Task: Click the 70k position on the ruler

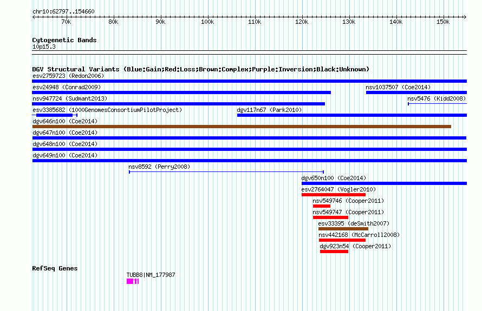Action: 66,22
